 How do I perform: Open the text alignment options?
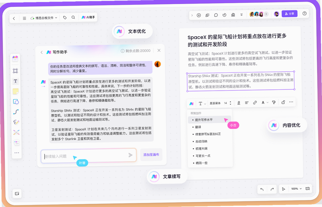coord(247,103)
